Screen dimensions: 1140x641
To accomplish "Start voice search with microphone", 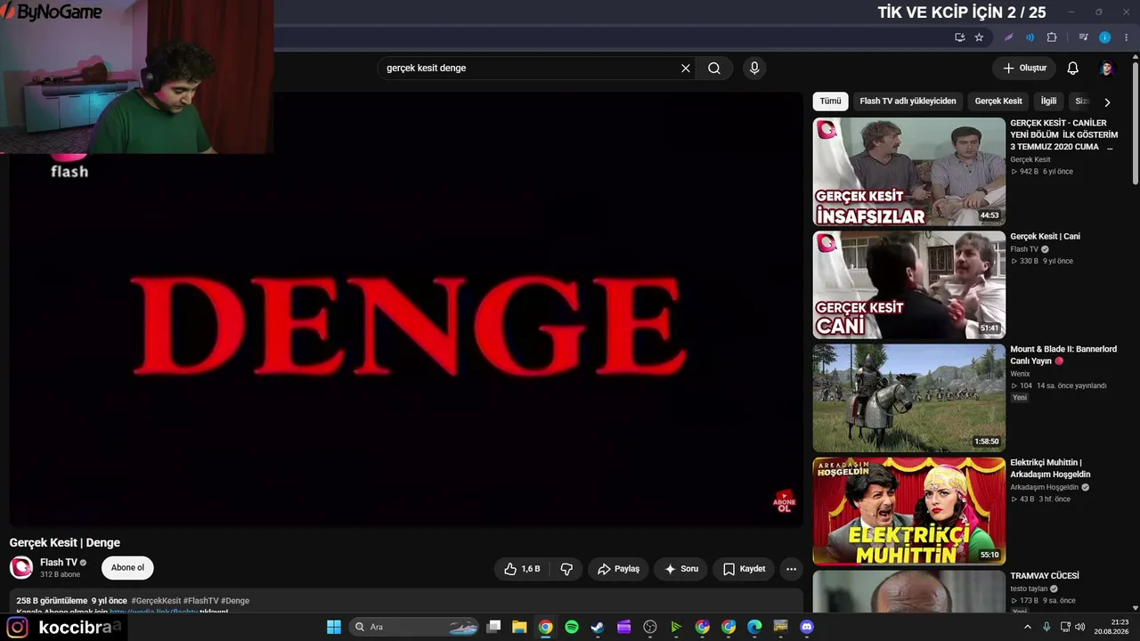I will (x=754, y=69).
